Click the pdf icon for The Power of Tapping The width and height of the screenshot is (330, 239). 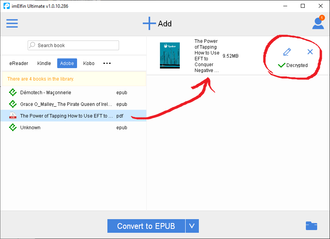tap(13, 116)
